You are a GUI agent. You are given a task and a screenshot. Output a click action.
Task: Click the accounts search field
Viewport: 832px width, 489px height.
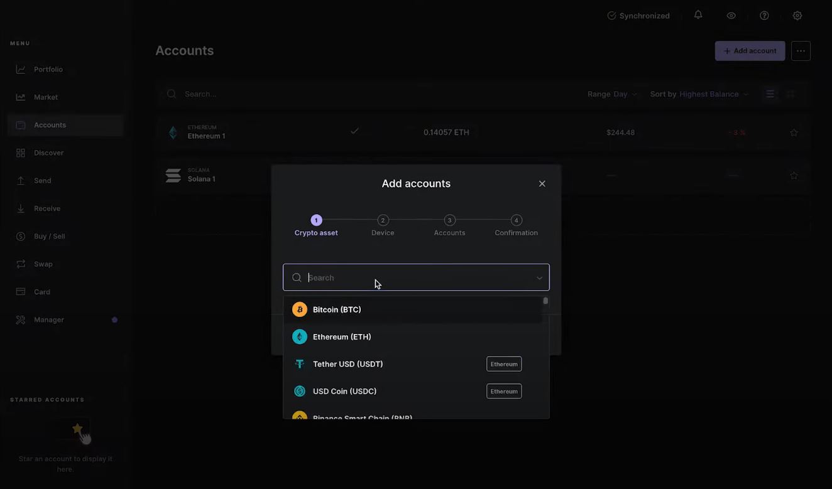(371, 94)
